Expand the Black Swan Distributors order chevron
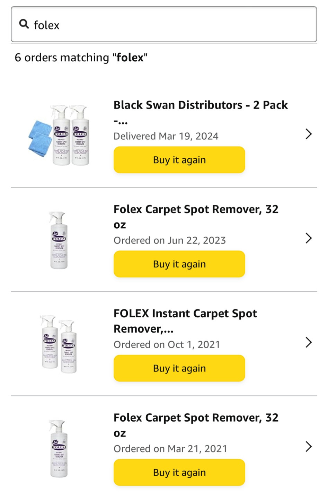328x492 pixels. pyautogui.click(x=309, y=134)
